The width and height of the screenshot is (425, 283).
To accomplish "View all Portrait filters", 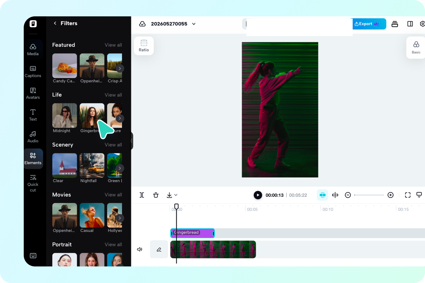I will [x=113, y=244].
